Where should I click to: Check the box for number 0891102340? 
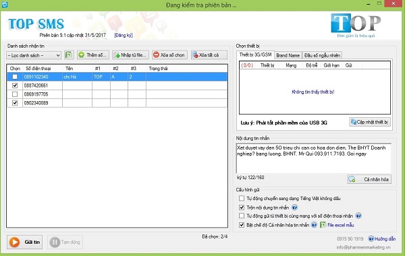[15, 77]
